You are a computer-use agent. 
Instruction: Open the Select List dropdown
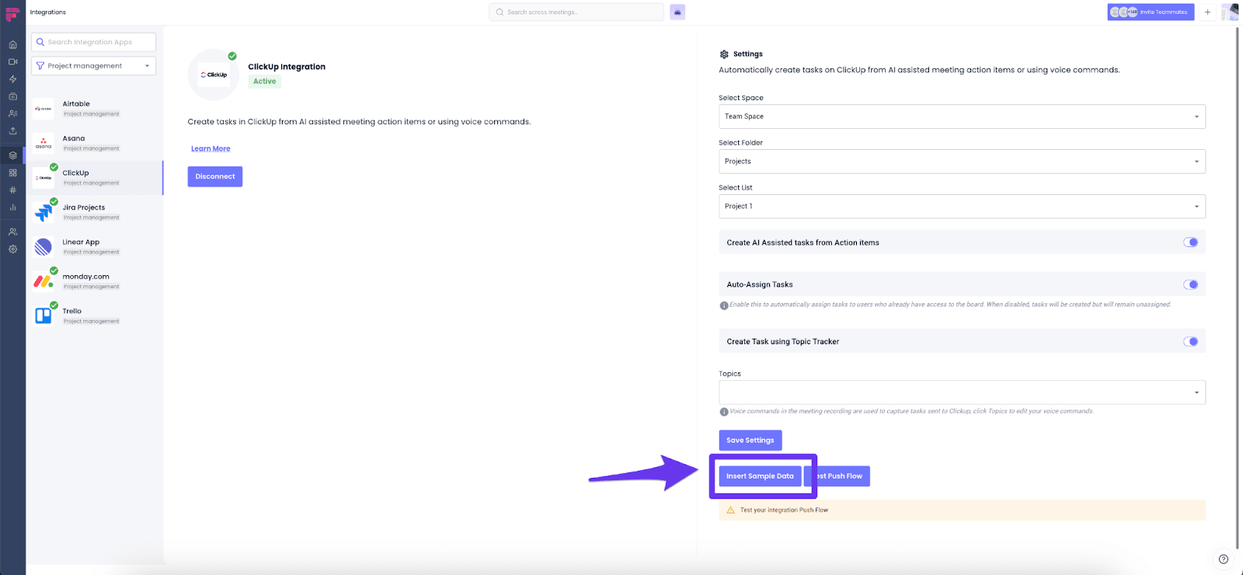point(962,207)
